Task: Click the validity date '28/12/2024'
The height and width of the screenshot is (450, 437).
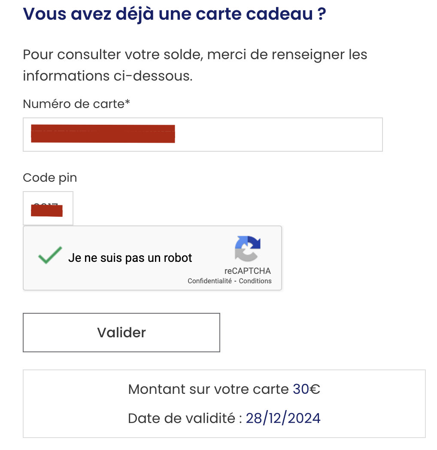Action: [x=283, y=418]
